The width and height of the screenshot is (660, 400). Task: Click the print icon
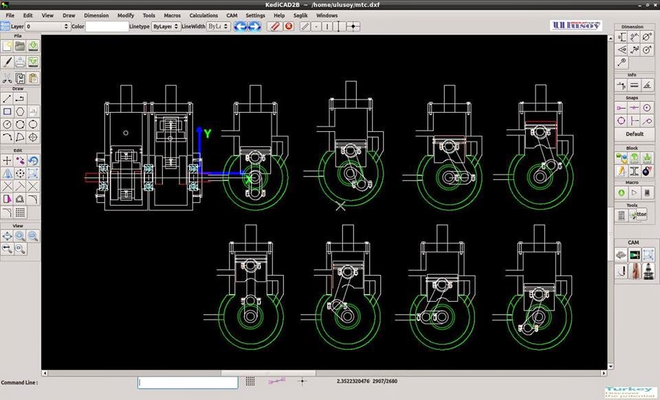[20, 63]
